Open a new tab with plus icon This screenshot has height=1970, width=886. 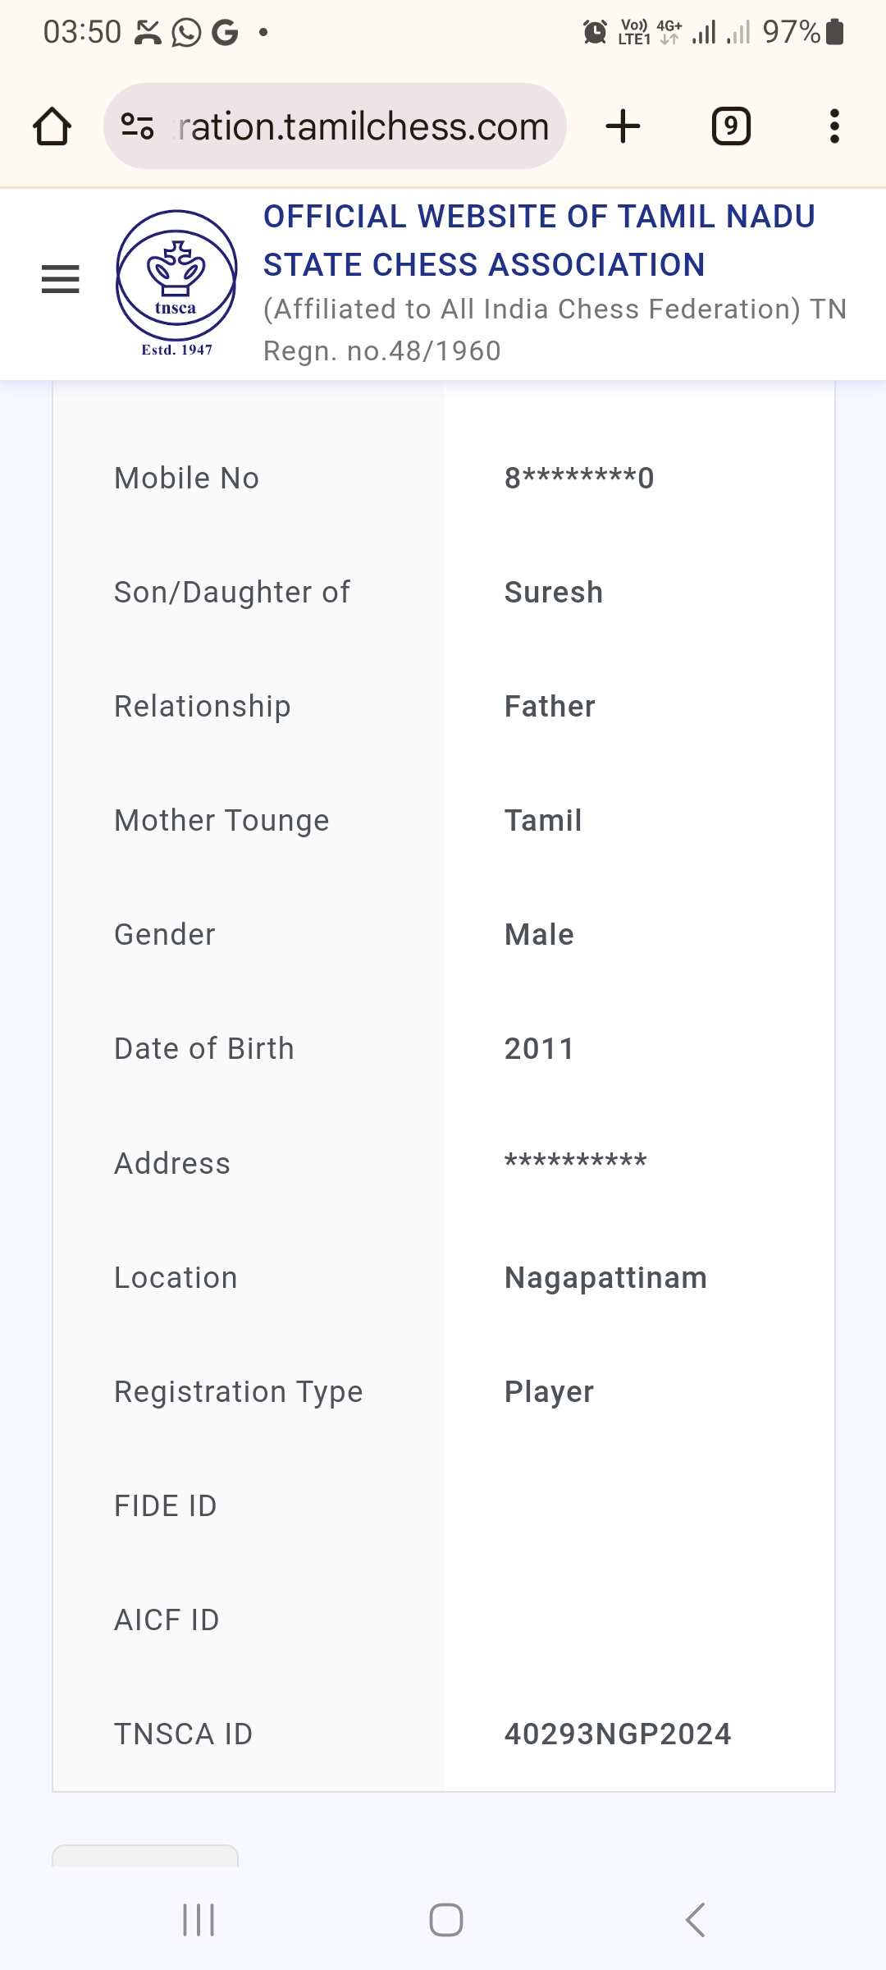[623, 126]
